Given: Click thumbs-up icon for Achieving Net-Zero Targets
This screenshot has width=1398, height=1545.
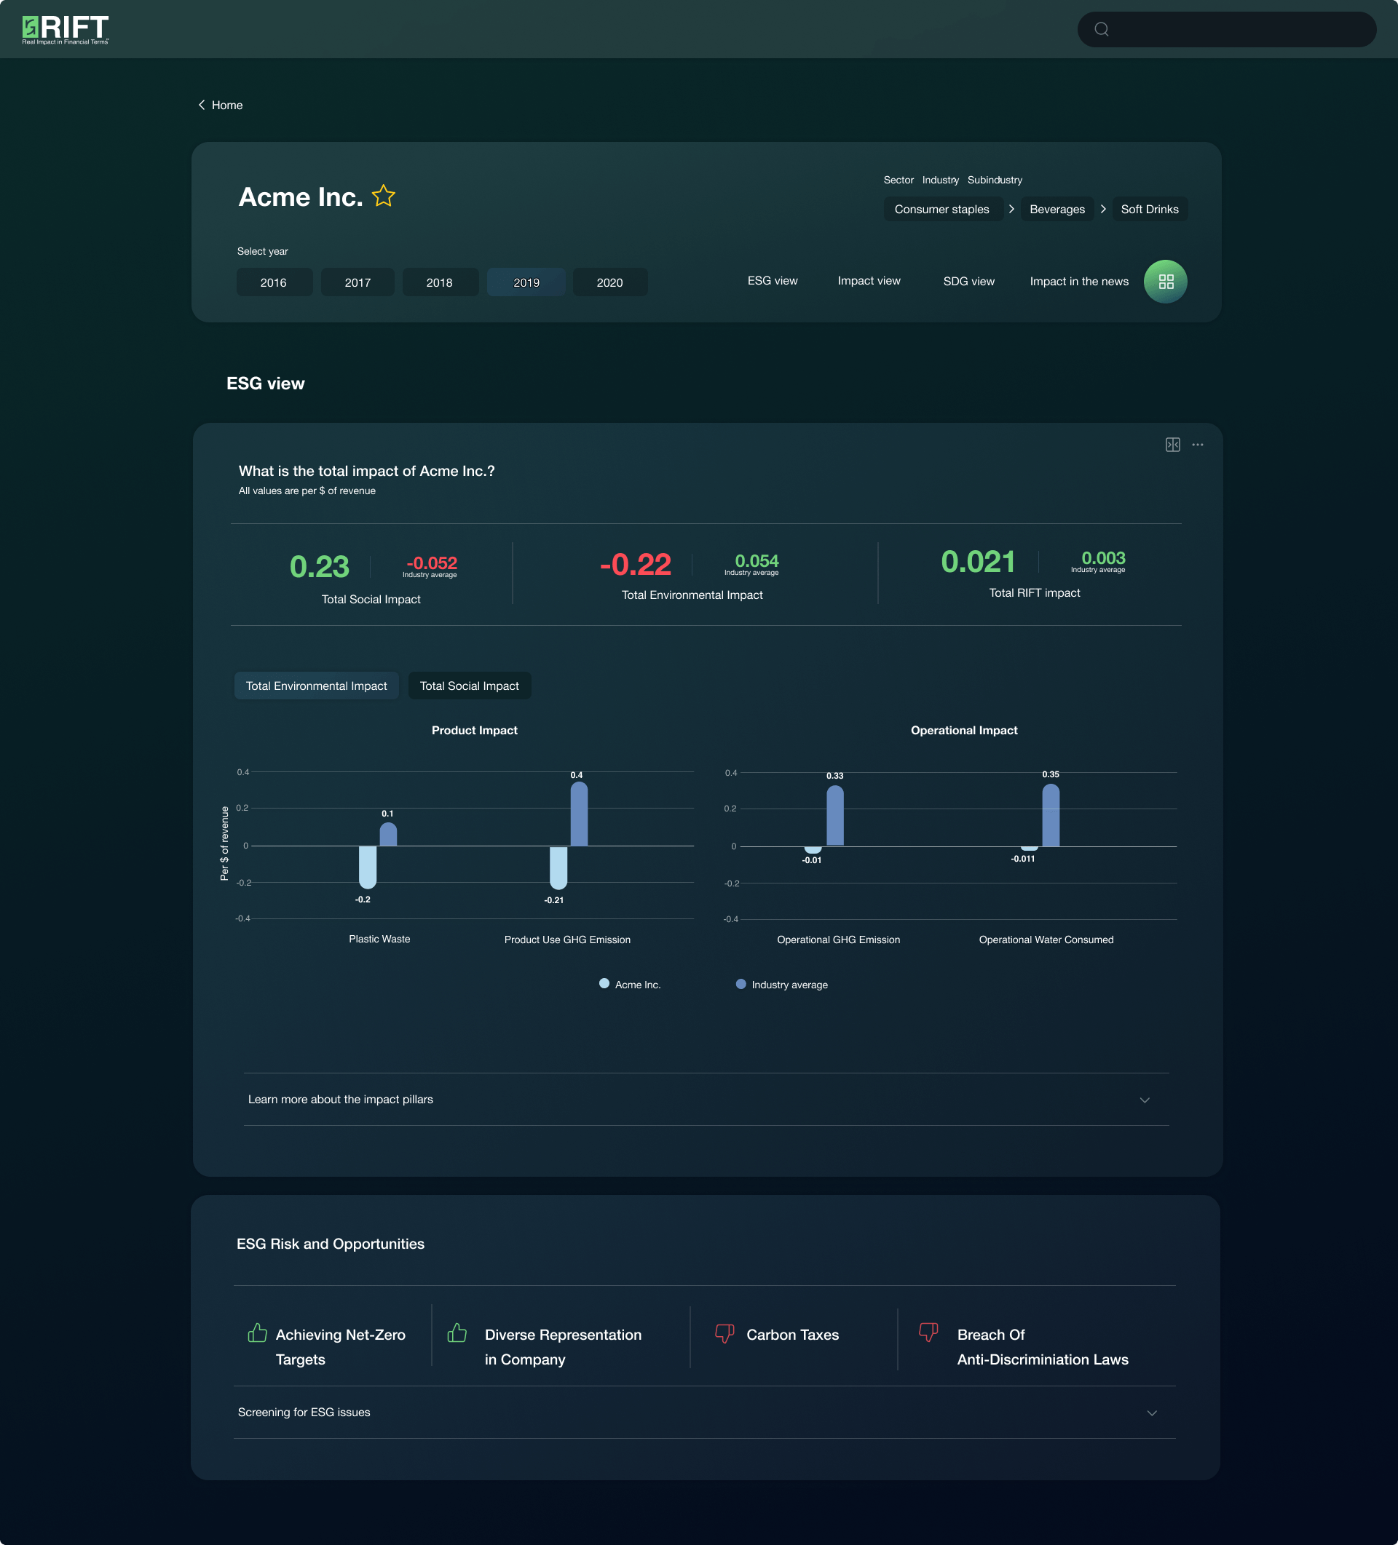Looking at the screenshot, I should 258,1332.
